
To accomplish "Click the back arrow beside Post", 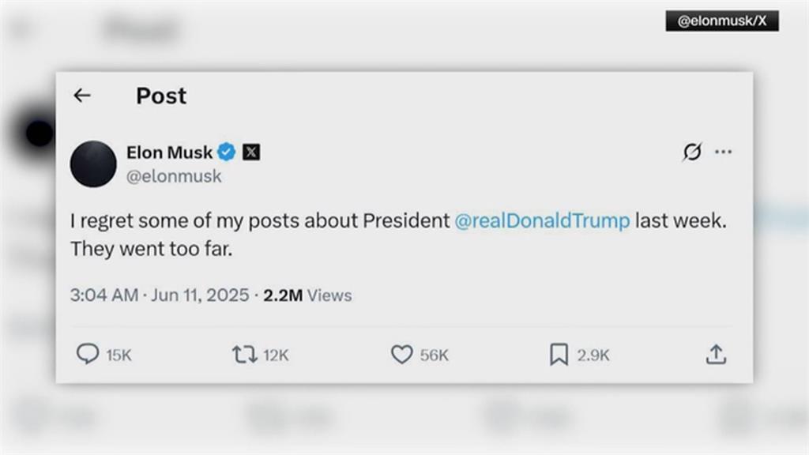I will pos(82,96).
